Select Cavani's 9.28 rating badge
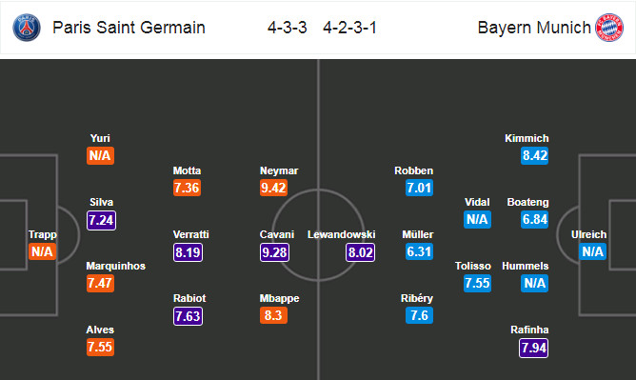The image size is (636, 380). [x=274, y=252]
